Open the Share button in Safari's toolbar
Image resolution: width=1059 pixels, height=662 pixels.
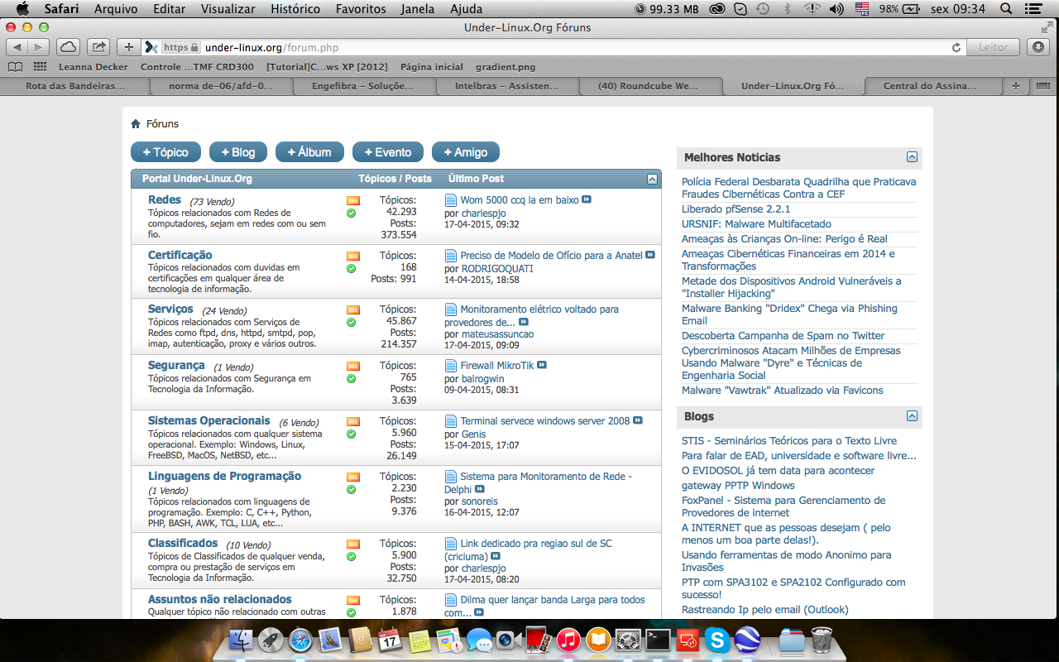pos(98,47)
